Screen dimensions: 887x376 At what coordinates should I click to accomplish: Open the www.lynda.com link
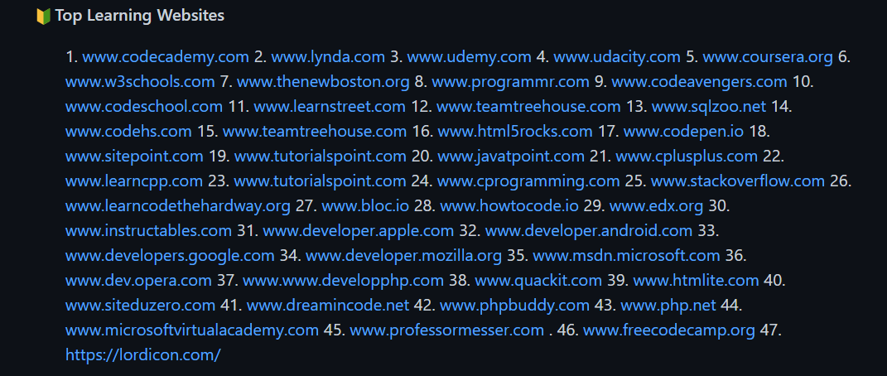click(328, 56)
